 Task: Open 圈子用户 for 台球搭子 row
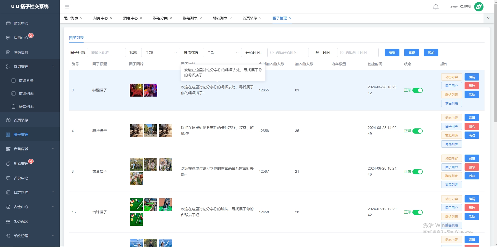(x=452, y=208)
